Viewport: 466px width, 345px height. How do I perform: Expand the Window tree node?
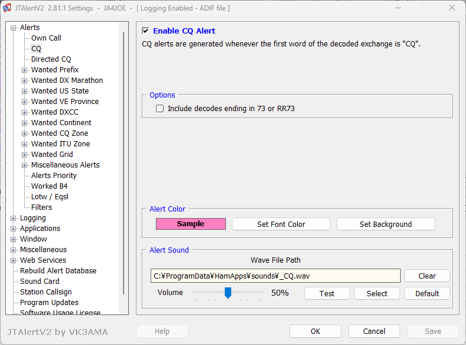(x=13, y=239)
